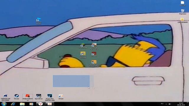
Task: Launch Internet Explorer from the taskbar
Action: pos(13,104)
